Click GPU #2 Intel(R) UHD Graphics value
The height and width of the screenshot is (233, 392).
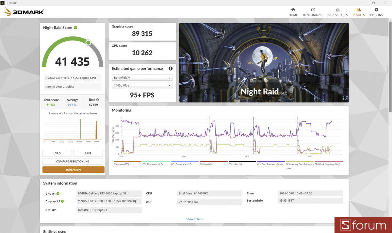109,210
